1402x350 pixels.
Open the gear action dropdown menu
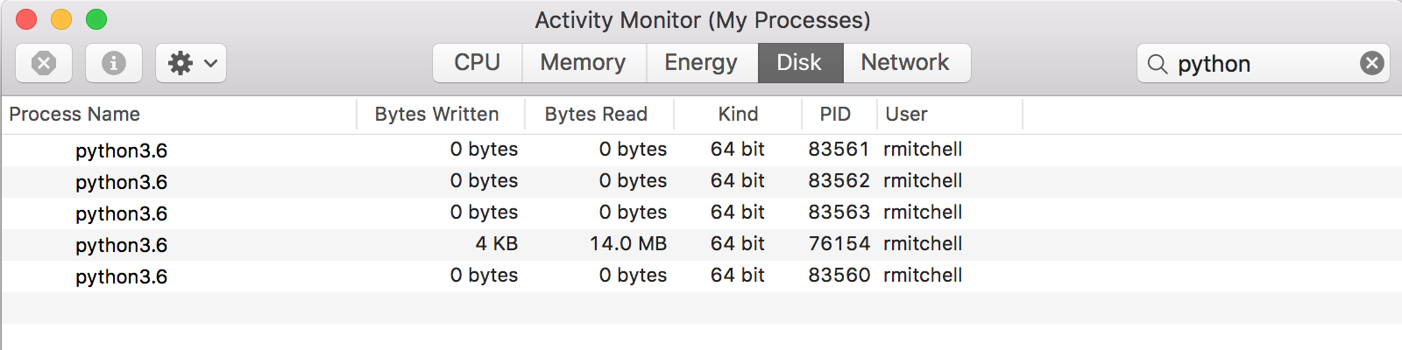[x=191, y=63]
